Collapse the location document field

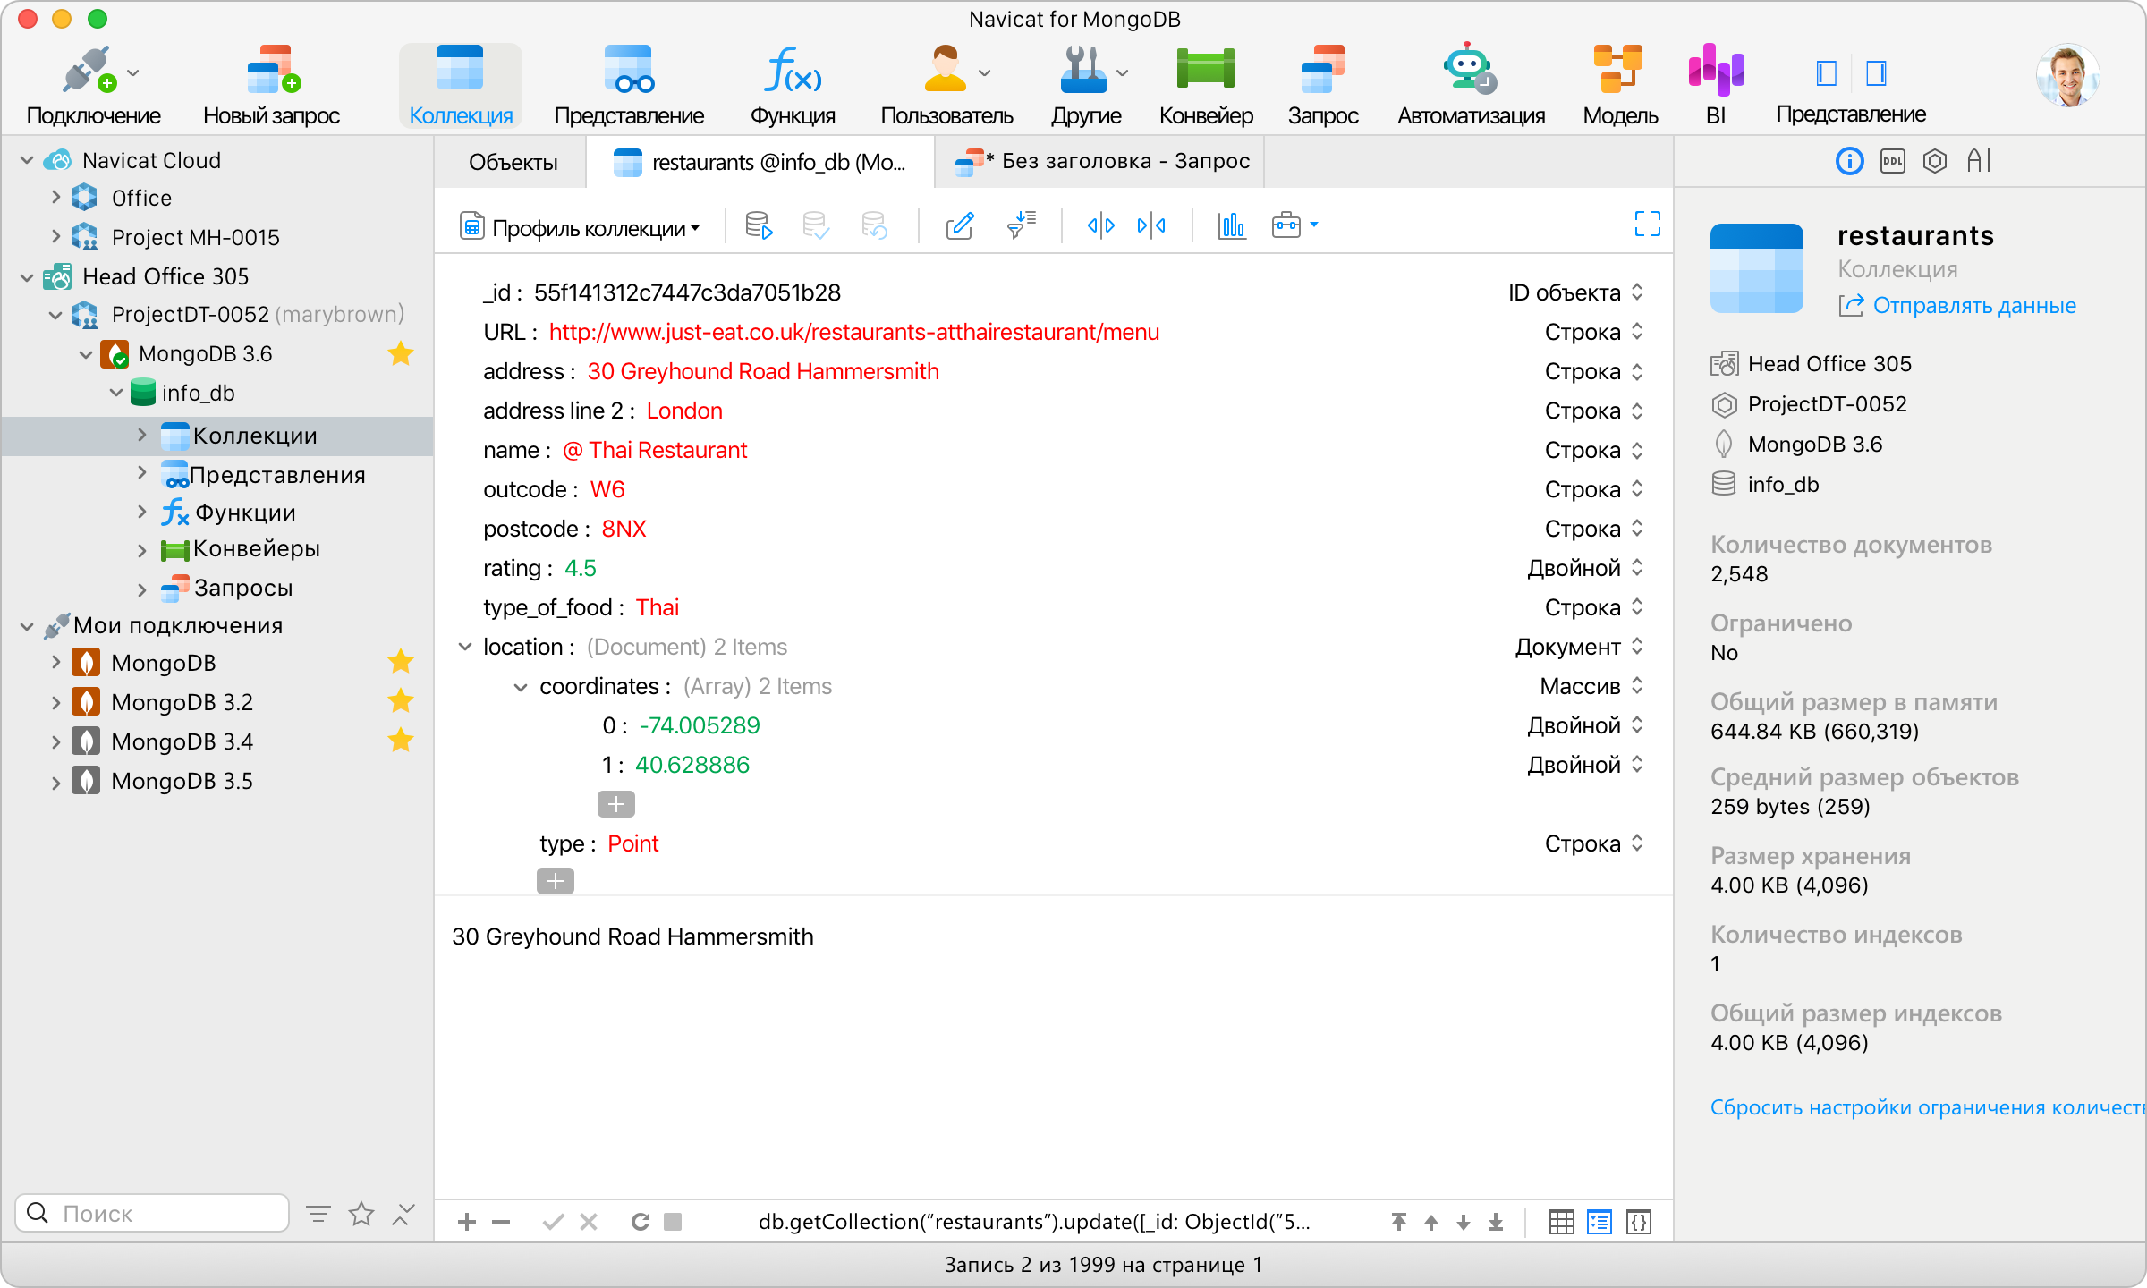coord(465,647)
